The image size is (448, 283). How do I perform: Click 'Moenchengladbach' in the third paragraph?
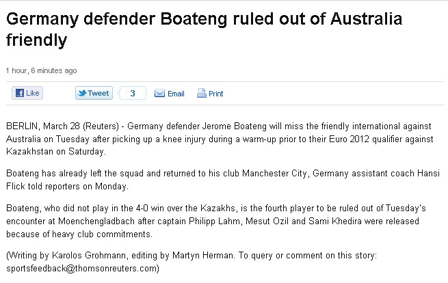click(x=96, y=221)
